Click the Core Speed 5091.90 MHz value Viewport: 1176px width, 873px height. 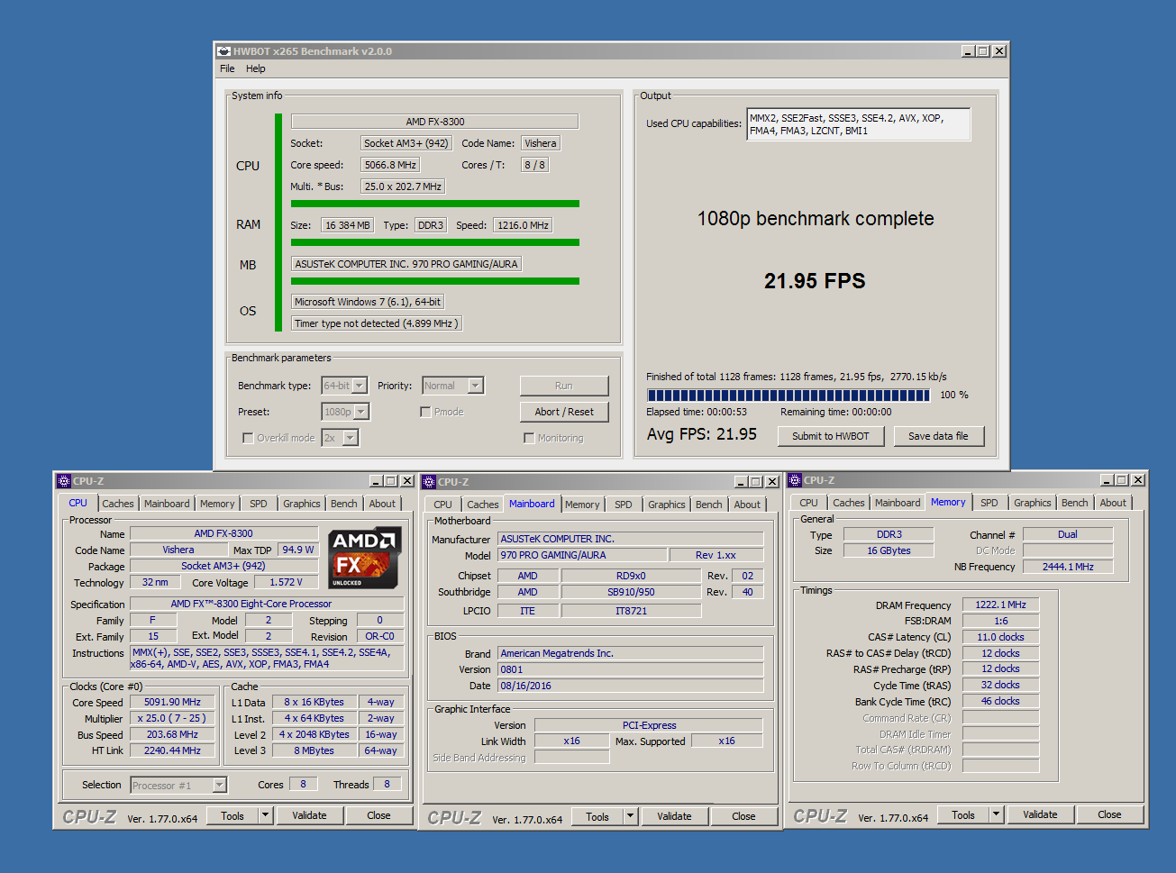[x=172, y=702]
